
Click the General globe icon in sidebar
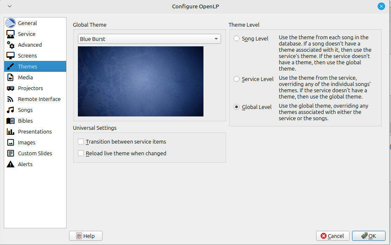(x=10, y=23)
